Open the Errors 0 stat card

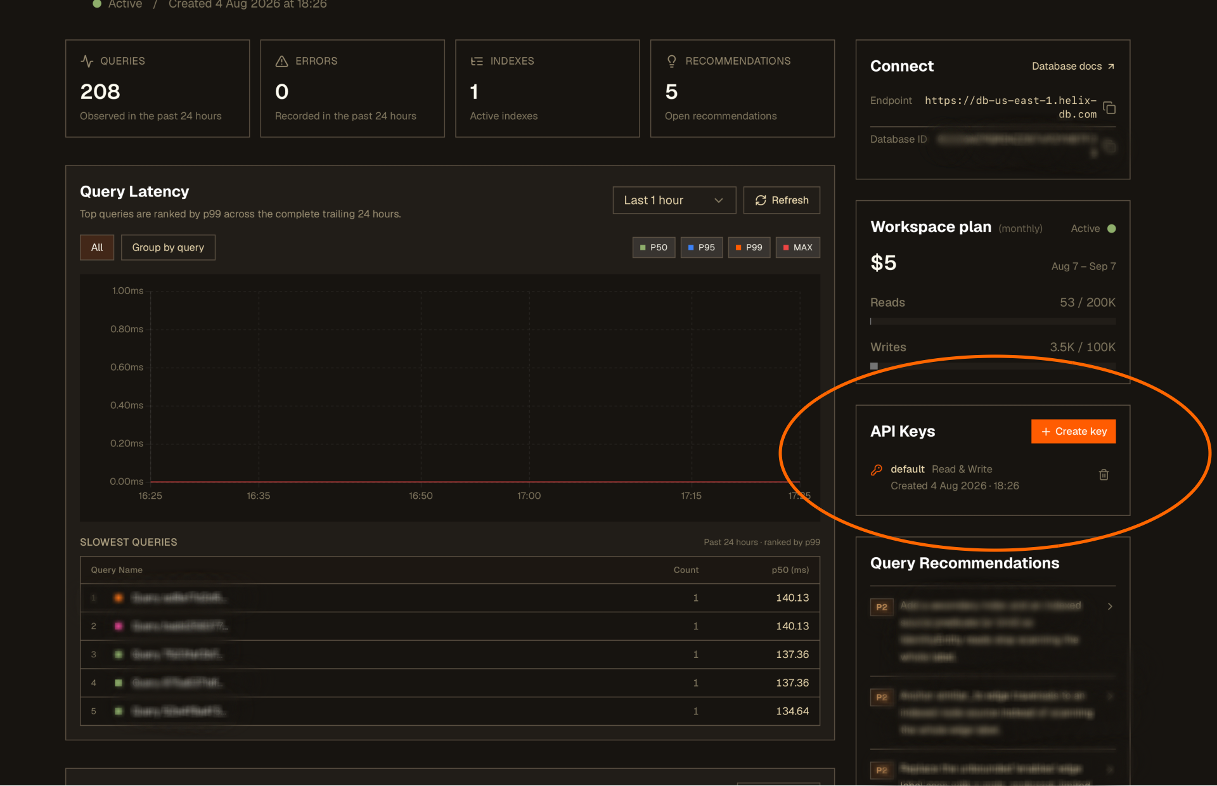(352, 89)
